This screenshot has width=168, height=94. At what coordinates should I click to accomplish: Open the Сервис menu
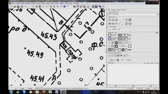point(61,3)
